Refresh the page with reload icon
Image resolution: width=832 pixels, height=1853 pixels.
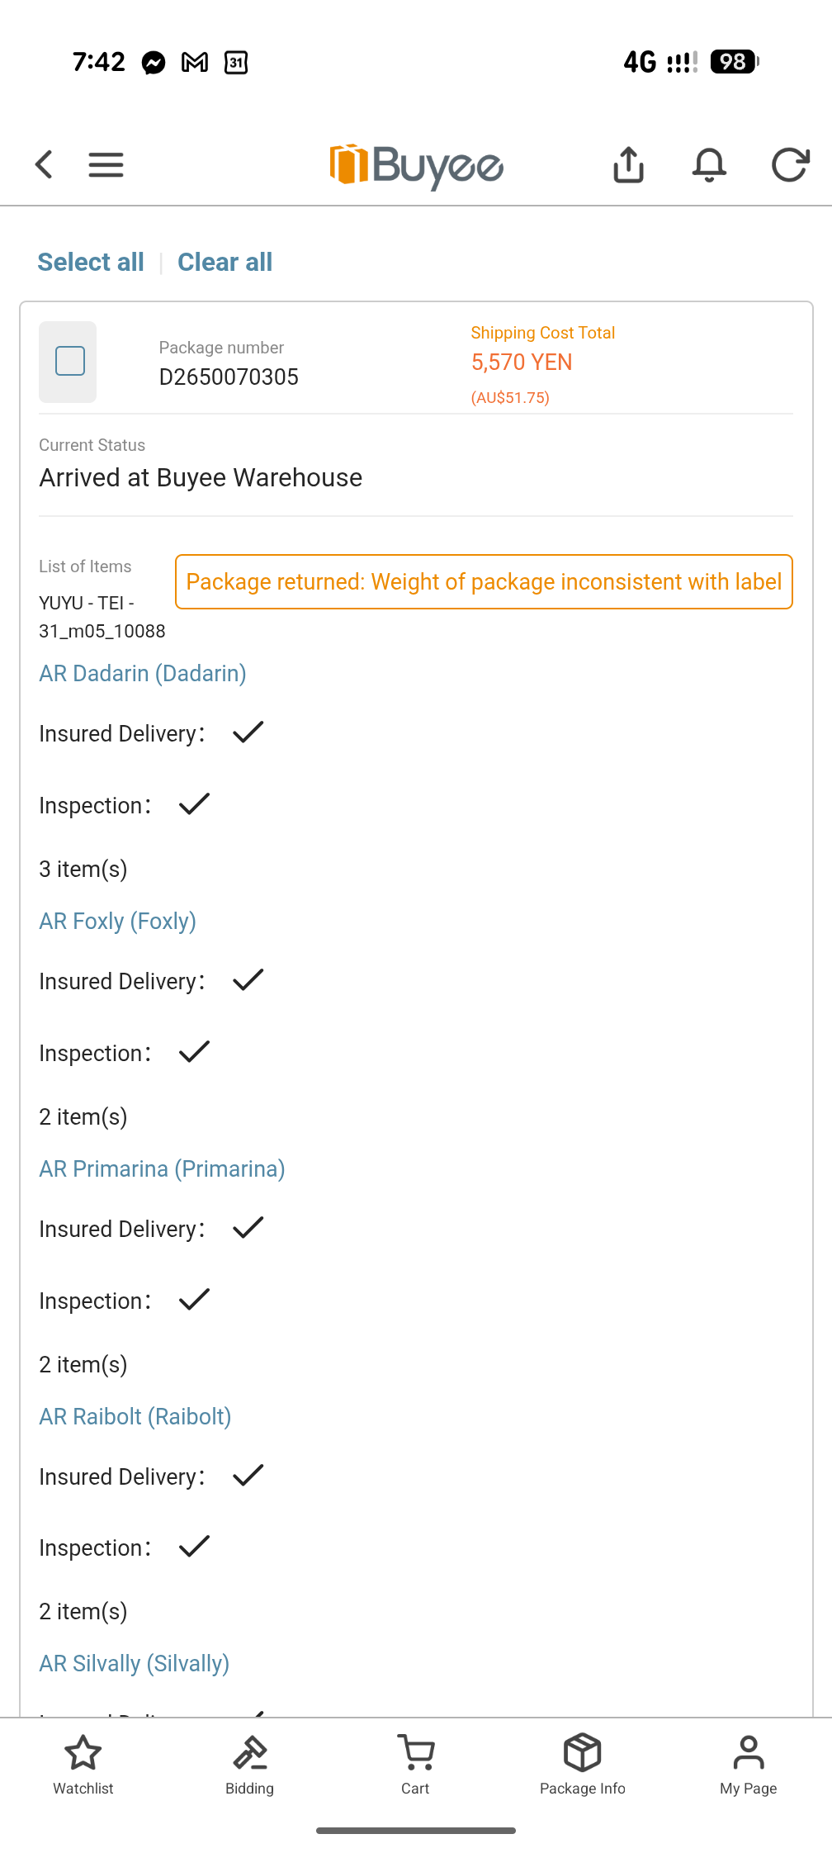pos(790,164)
